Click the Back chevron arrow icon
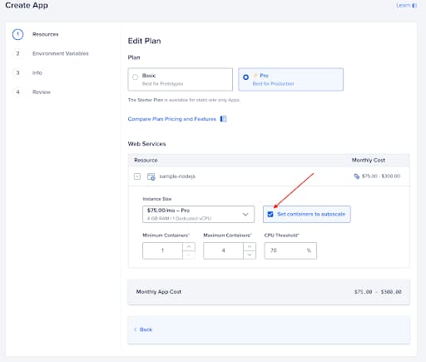Image resolution: width=426 pixels, height=362 pixels. pyautogui.click(x=136, y=330)
